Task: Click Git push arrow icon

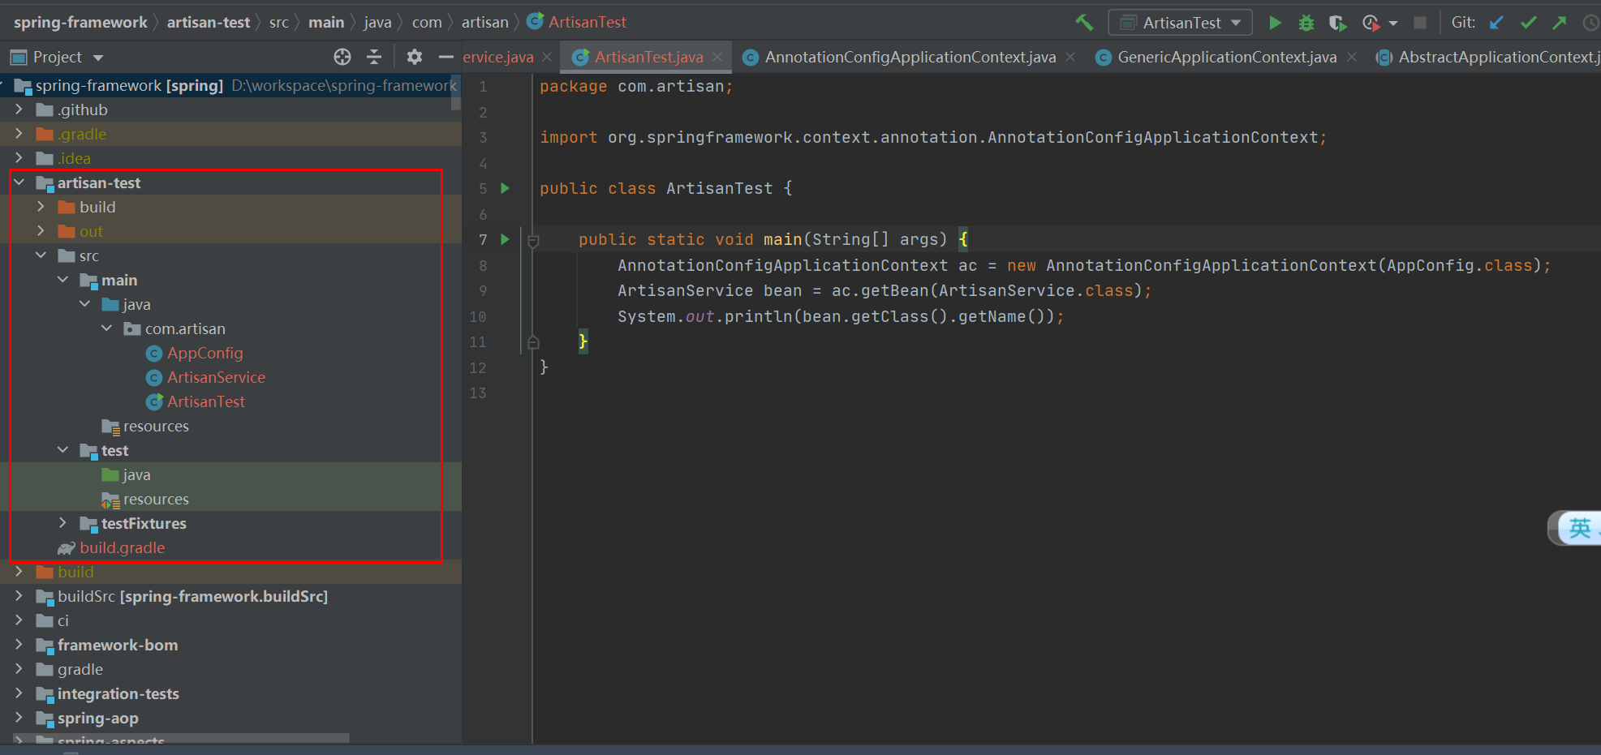Action: click(x=1560, y=23)
